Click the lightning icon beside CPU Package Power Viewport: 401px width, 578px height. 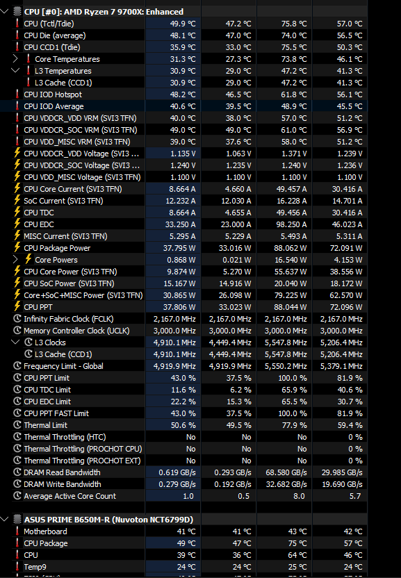tap(17, 248)
